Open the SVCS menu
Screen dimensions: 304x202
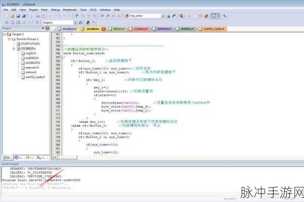coord(93,10)
